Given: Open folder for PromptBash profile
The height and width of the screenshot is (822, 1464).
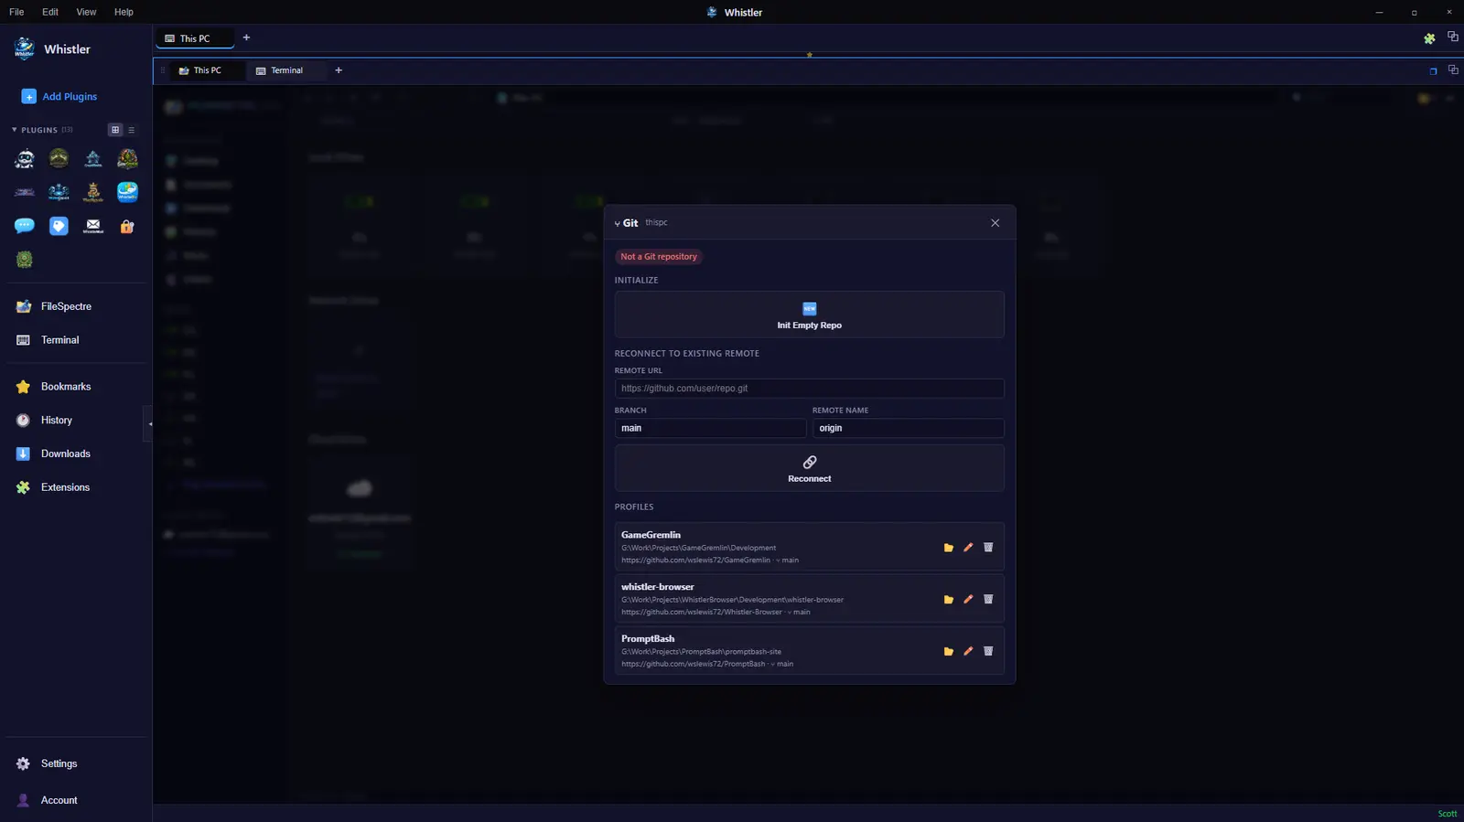Looking at the screenshot, I should (949, 652).
